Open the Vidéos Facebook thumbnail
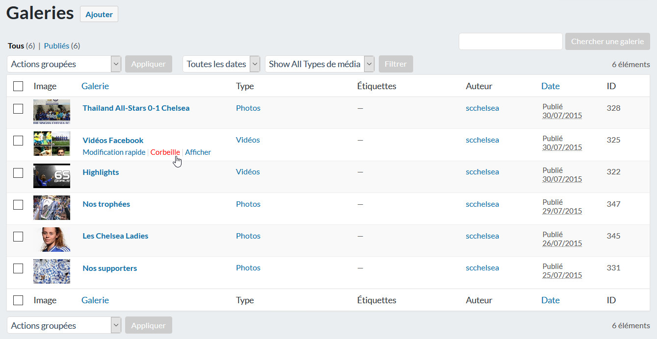This screenshot has width=657, height=339. point(52,144)
